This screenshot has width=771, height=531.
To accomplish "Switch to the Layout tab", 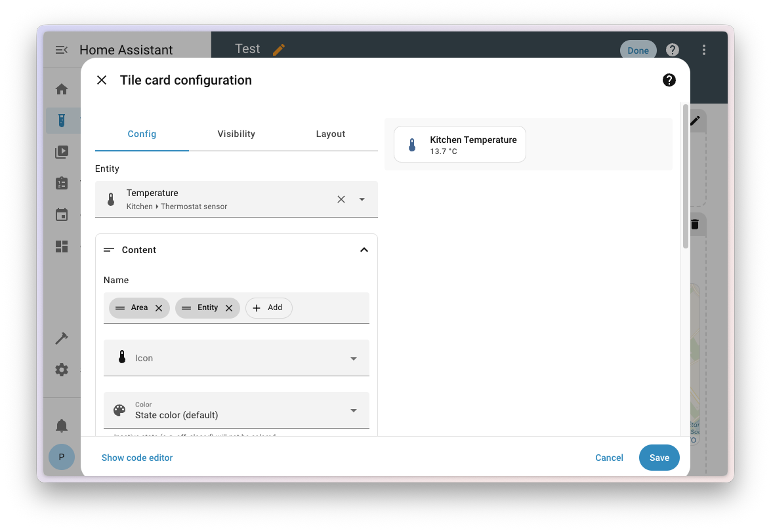I will point(331,134).
